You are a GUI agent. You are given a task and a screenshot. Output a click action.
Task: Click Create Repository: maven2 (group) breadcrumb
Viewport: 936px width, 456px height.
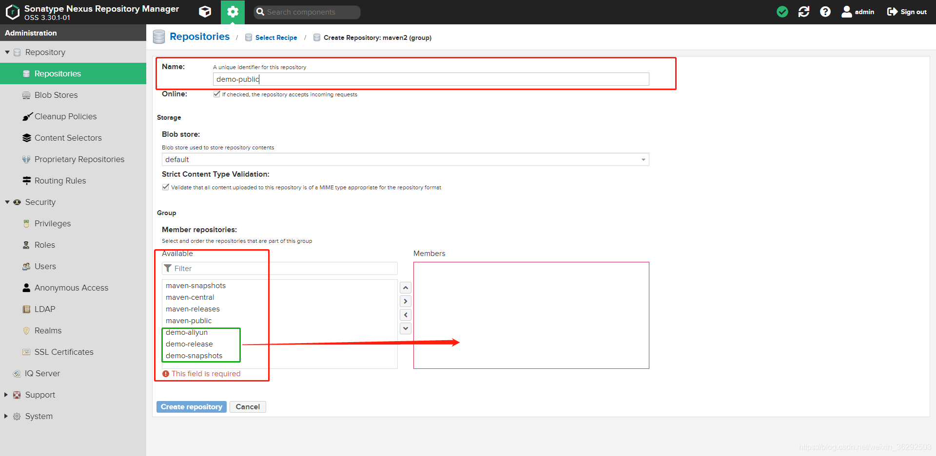[x=377, y=37]
